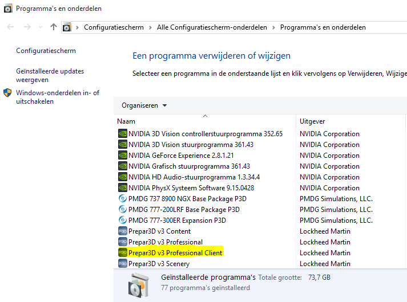Click the Prepar3D v3 Professional Client icon

click(x=123, y=253)
